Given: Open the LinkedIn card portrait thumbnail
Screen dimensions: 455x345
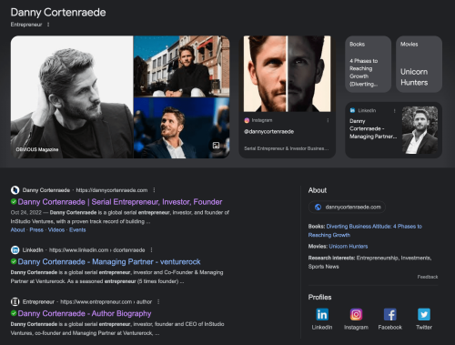Looking at the screenshot, I should click(420, 130).
